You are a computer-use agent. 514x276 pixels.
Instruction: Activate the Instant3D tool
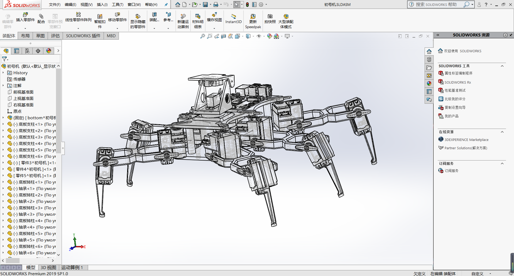tap(233, 19)
